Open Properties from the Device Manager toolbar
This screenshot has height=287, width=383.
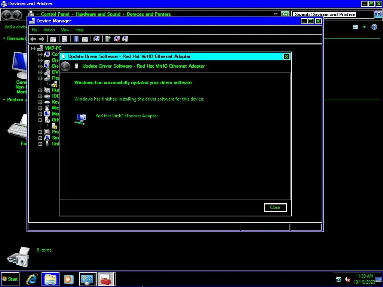[x=64, y=39]
